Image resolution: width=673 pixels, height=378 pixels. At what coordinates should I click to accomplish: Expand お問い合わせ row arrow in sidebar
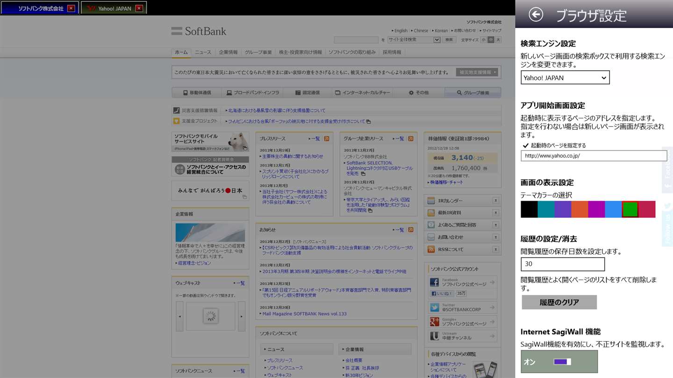pos(495,237)
